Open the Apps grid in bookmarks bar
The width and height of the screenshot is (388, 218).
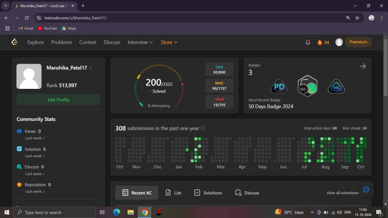pyautogui.click(x=7, y=28)
